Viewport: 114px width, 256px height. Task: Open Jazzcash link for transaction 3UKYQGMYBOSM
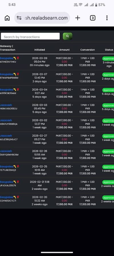coord(6,151)
